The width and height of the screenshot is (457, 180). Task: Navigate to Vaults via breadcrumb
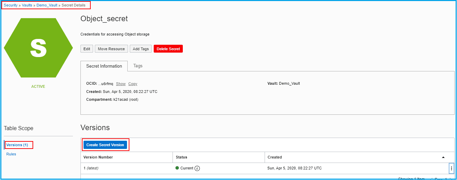[27, 5]
